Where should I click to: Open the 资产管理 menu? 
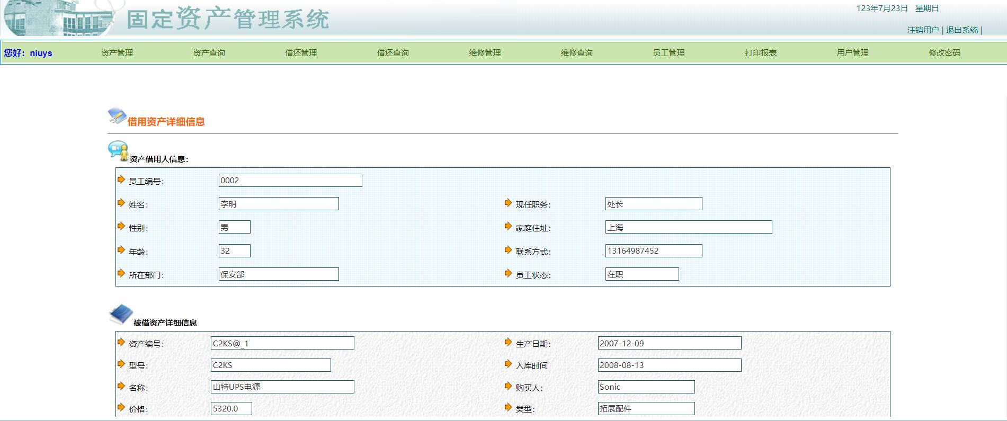(x=117, y=53)
